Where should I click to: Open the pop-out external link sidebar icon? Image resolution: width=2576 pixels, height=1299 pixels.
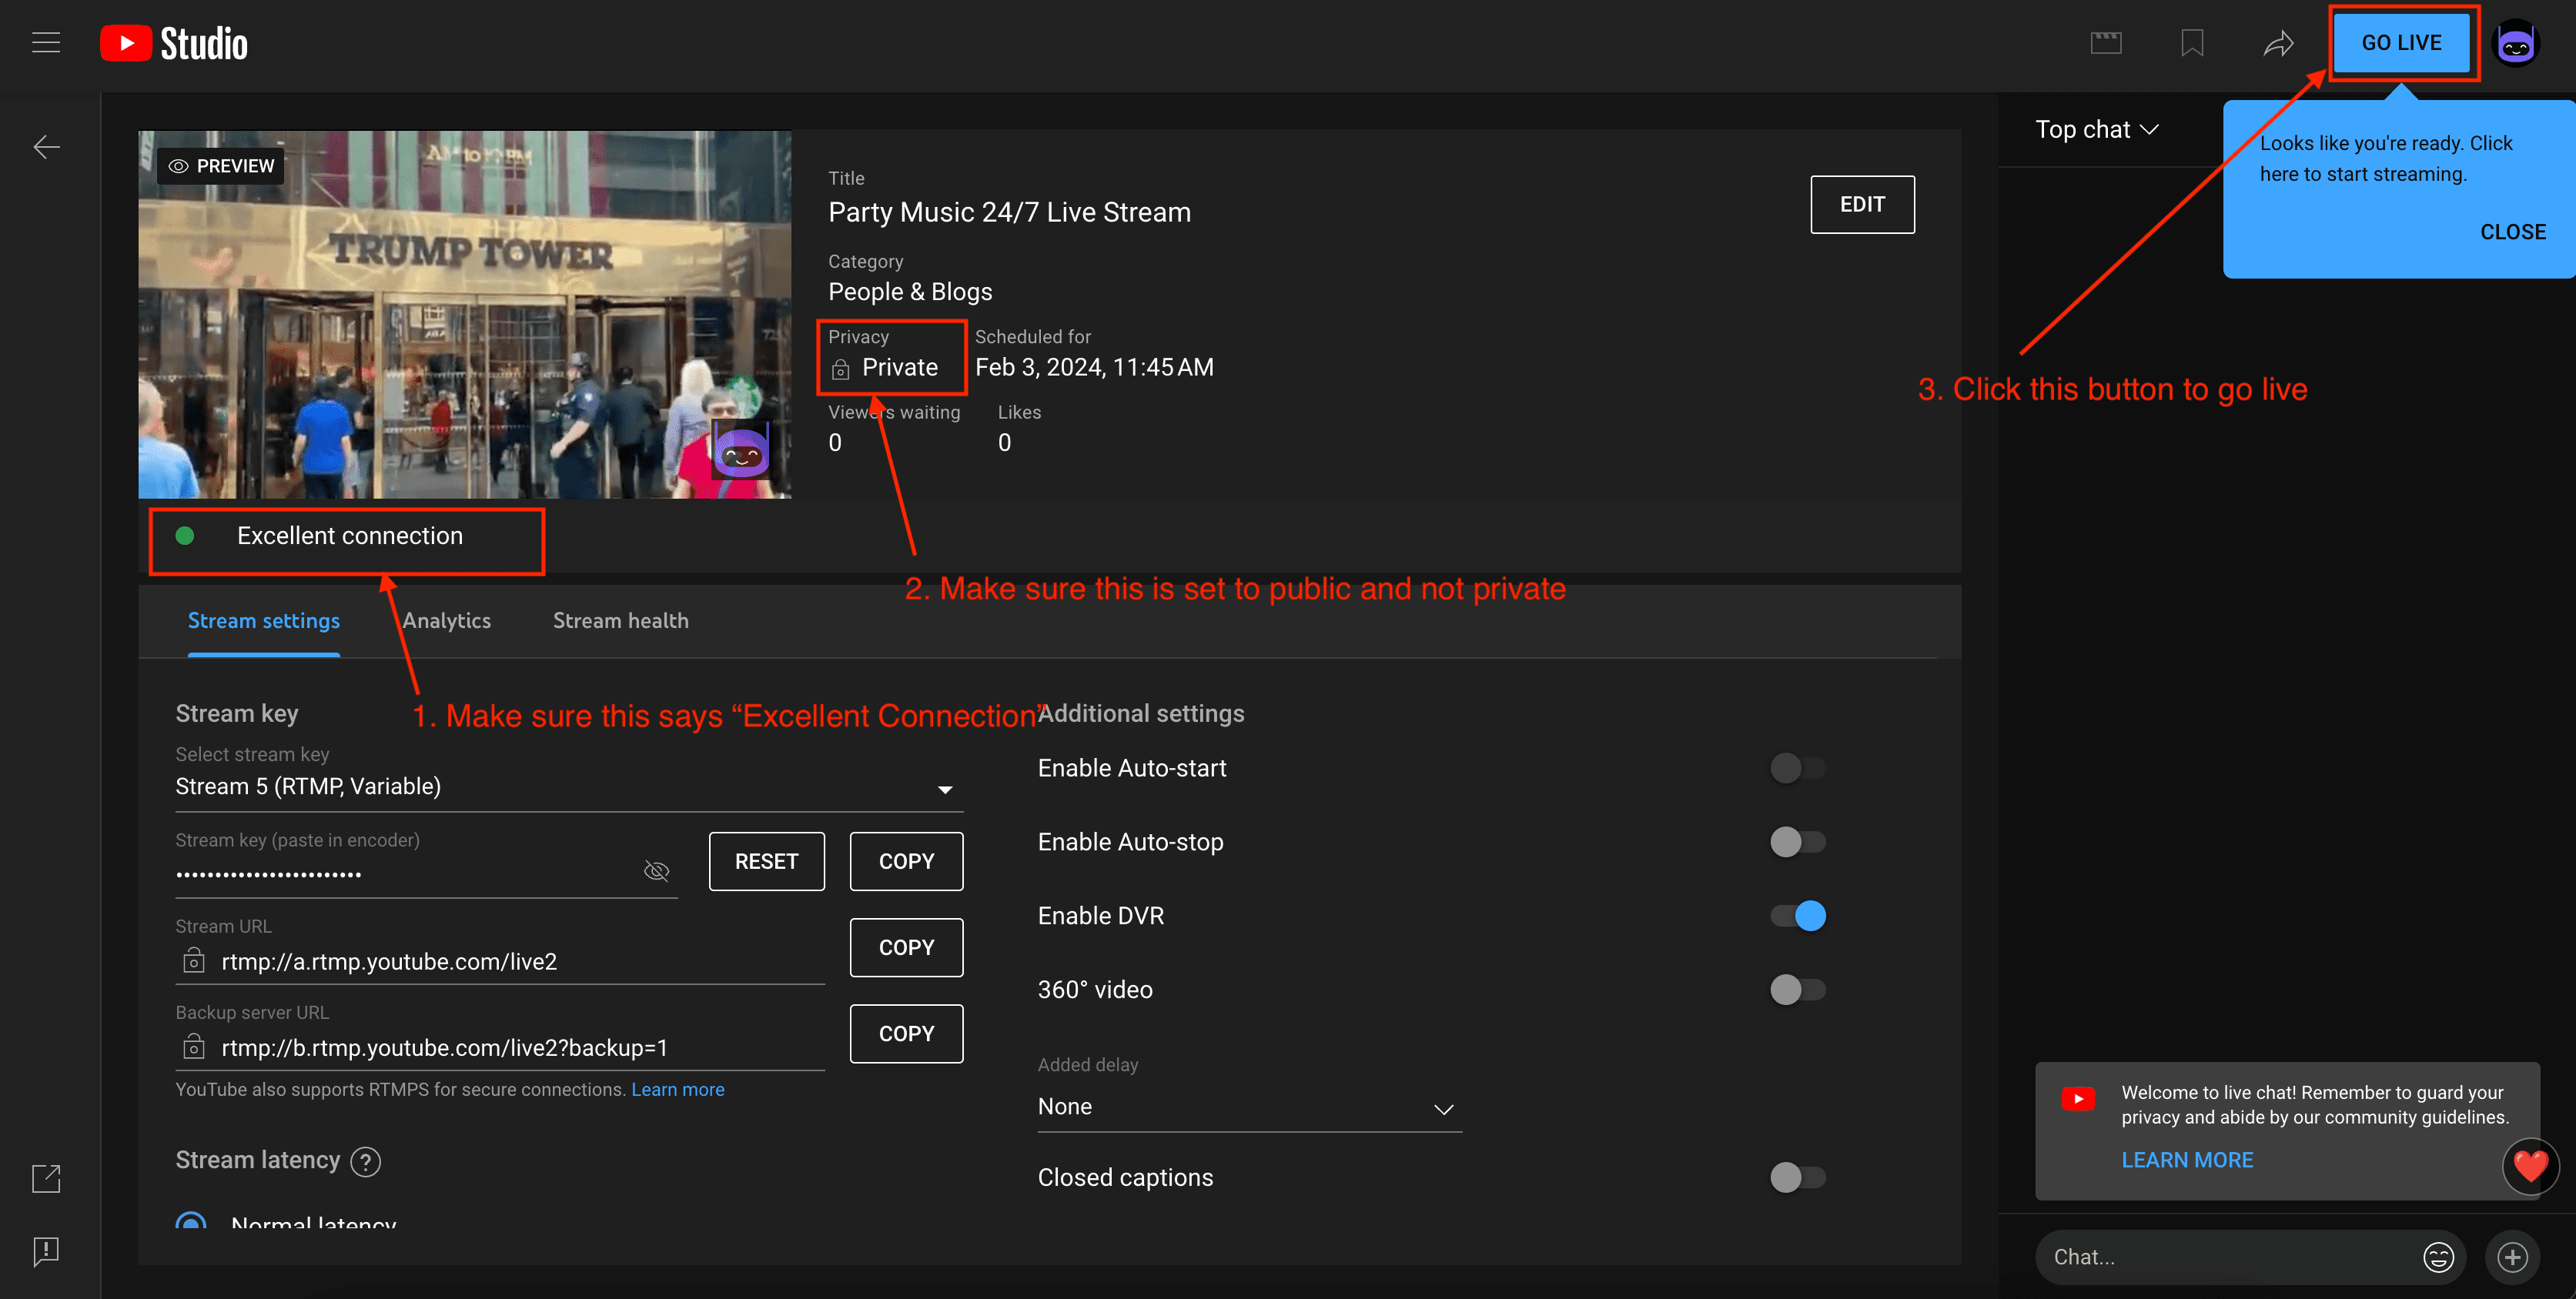tap(46, 1179)
